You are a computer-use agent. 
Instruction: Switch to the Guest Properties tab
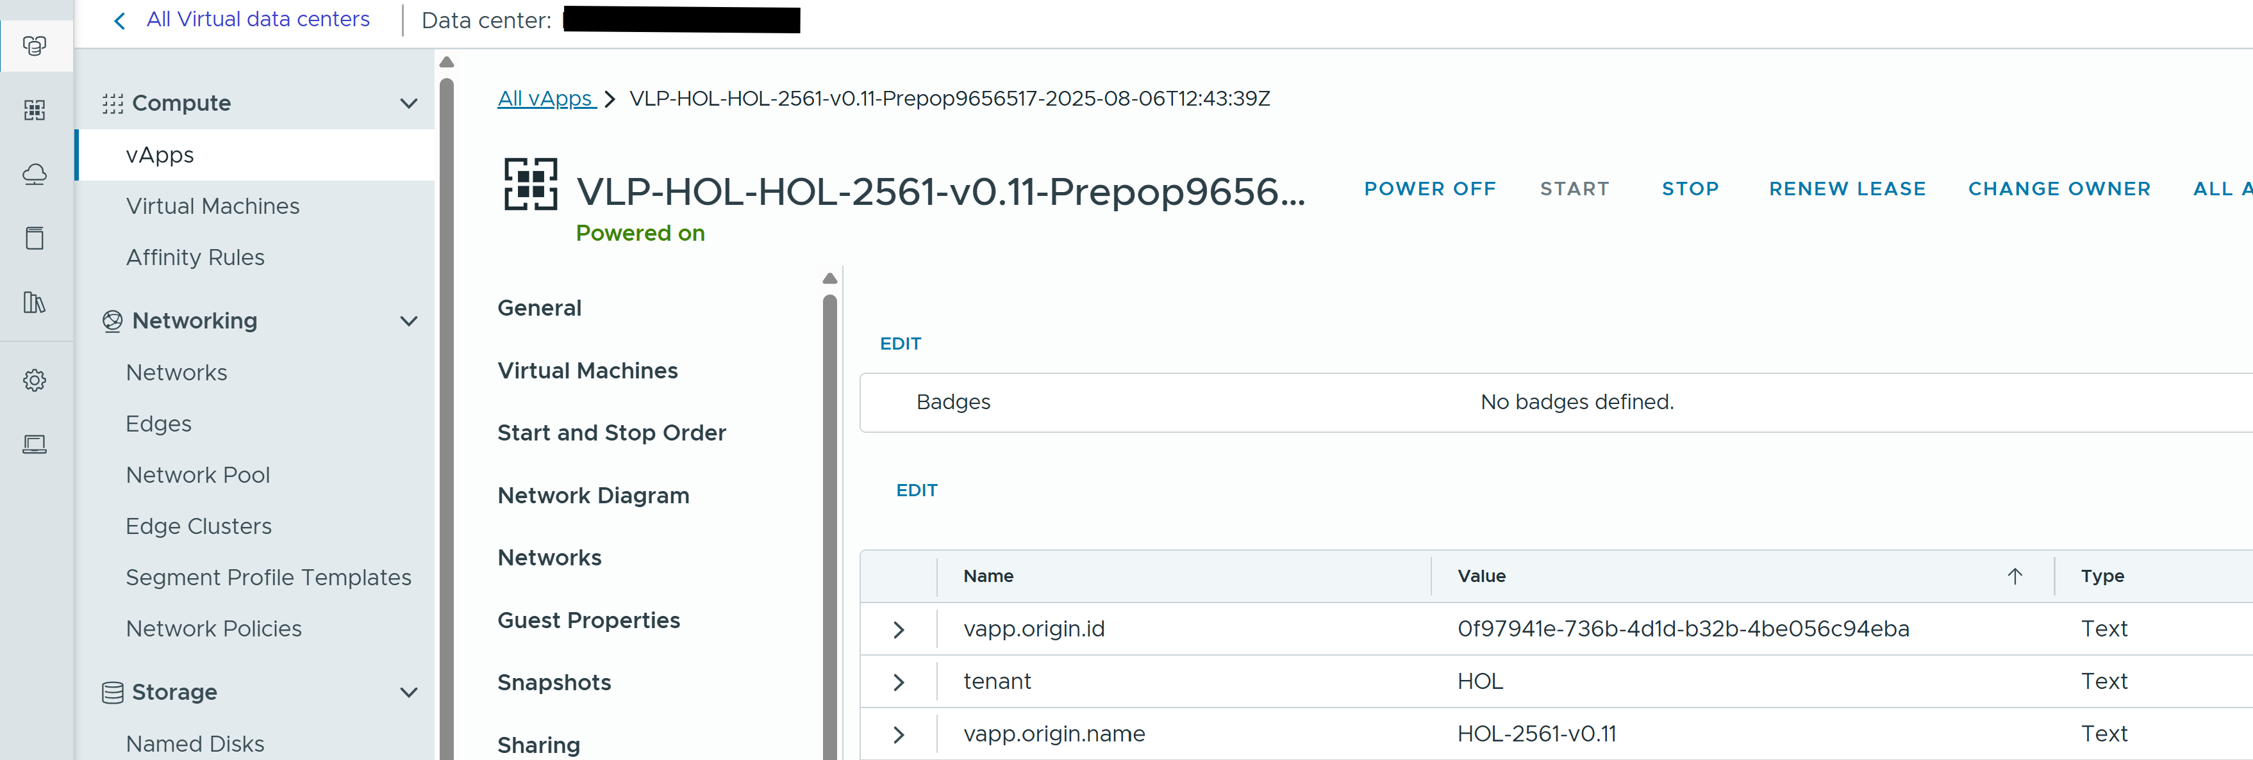click(588, 620)
